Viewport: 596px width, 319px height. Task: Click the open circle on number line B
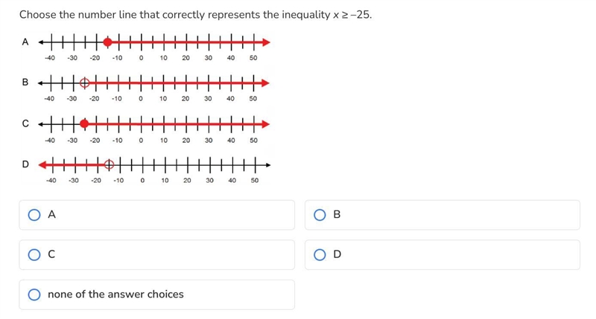[x=85, y=83]
